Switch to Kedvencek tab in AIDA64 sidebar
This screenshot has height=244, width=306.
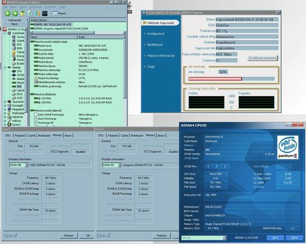click(15, 20)
